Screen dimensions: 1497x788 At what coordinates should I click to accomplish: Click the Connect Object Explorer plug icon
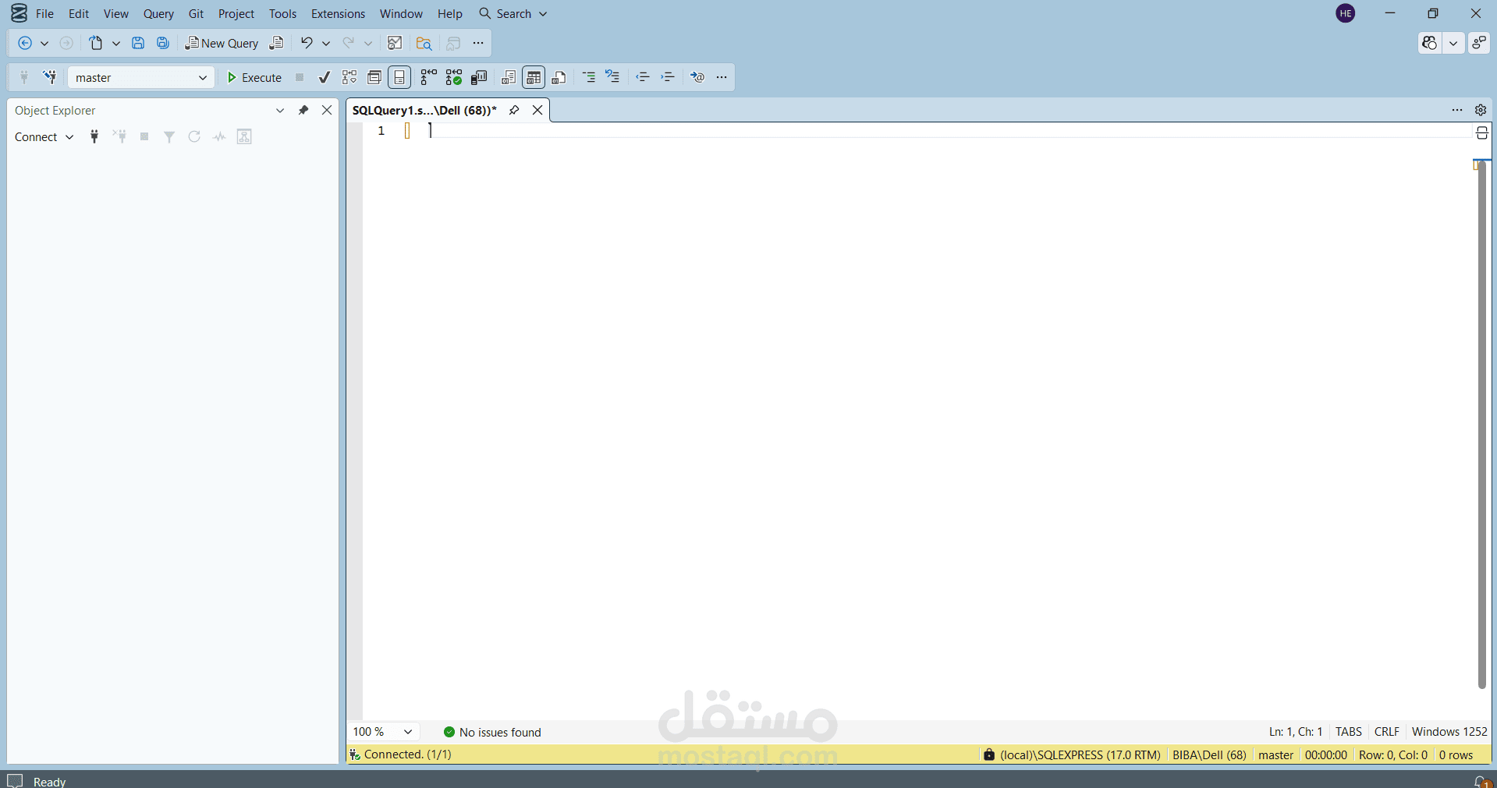[x=94, y=137]
